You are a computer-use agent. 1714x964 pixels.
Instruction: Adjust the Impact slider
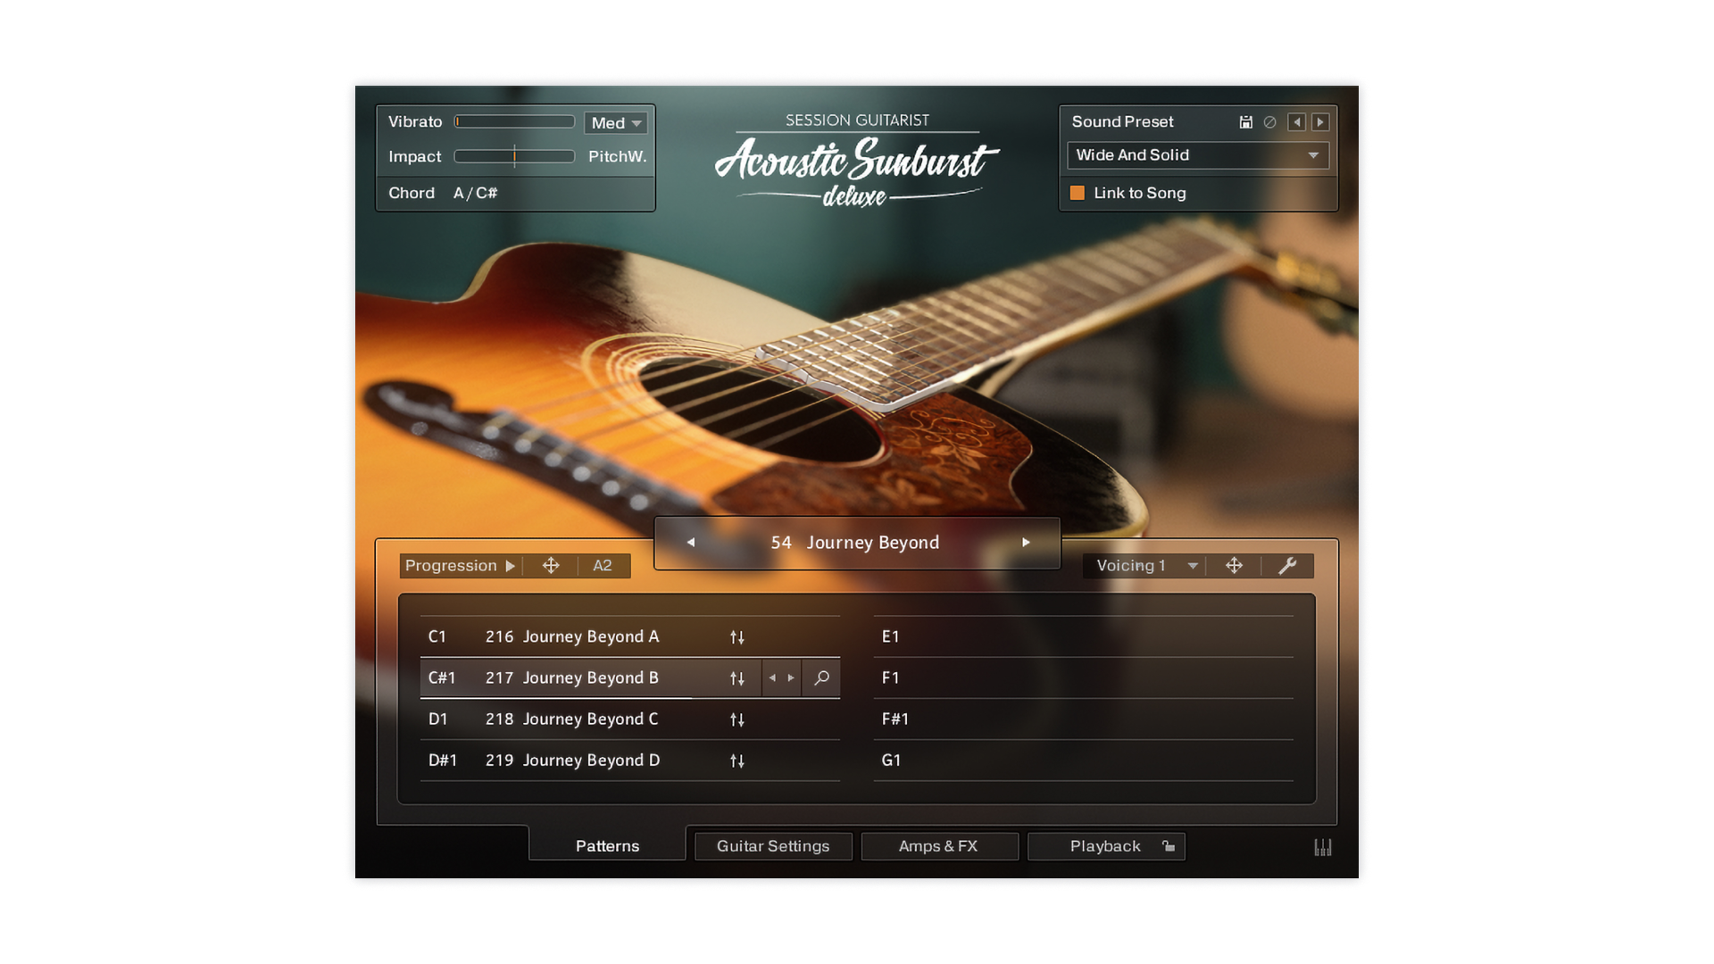point(514,157)
